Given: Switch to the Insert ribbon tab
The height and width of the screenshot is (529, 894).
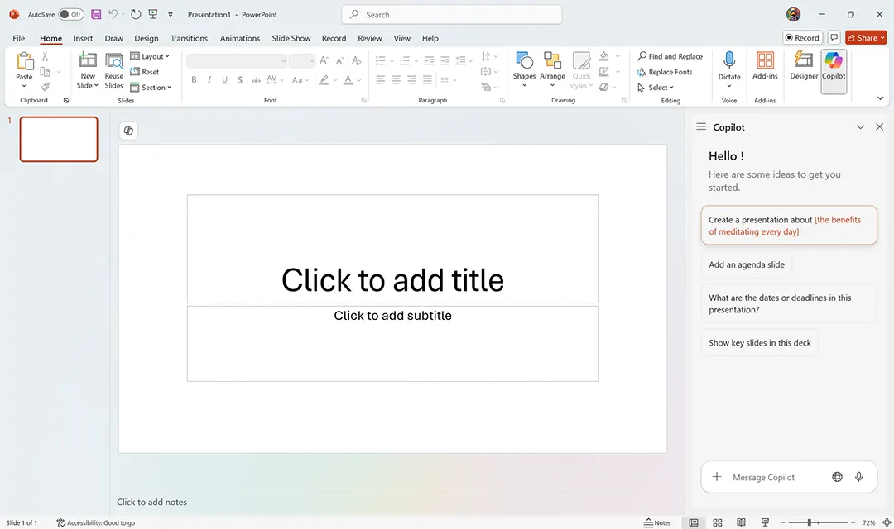Looking at the screenshot, I should (x=83, y=38).
